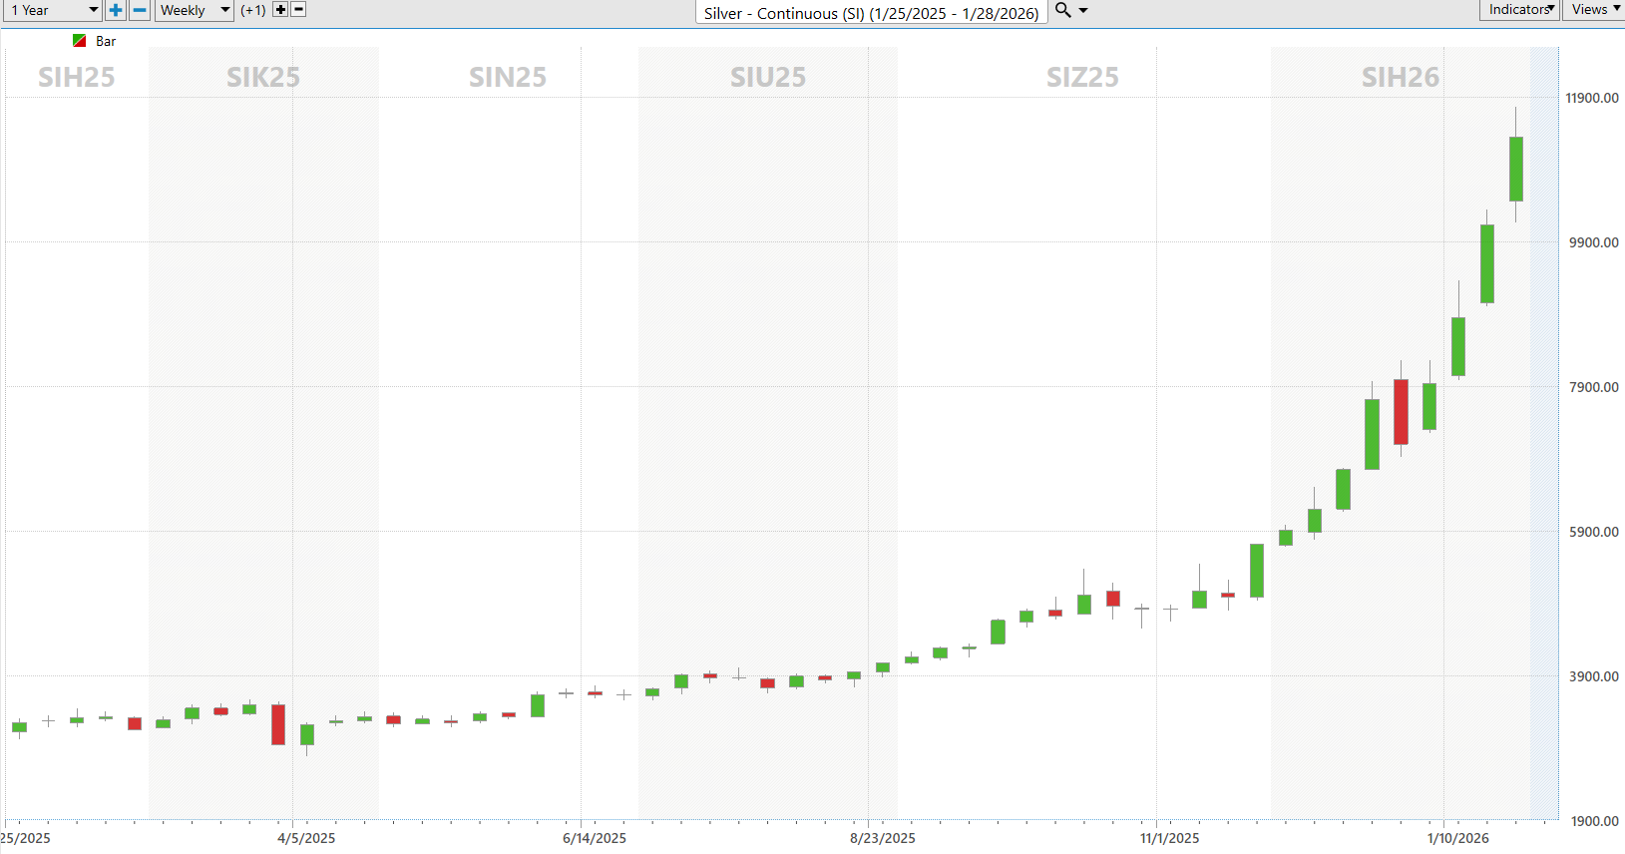Expand the arrow beside the search icon
This screenshot has width=1625, height=854.
tap(1083, 11)
